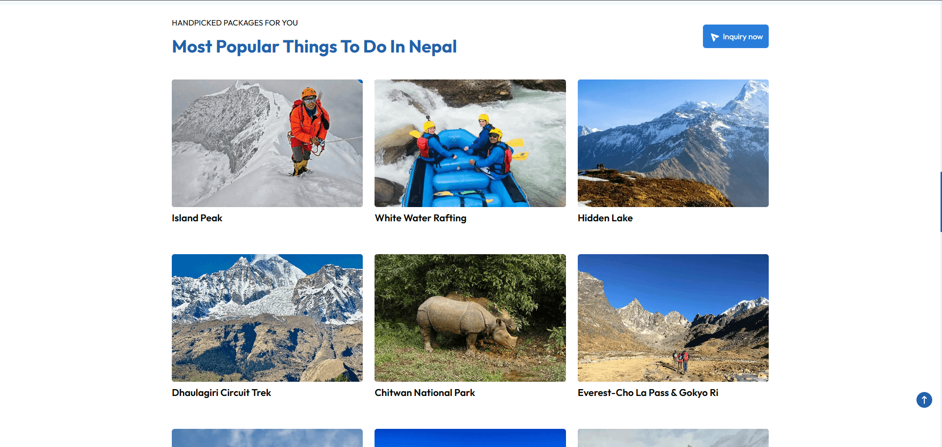The height and width of the screenshot is (447, 942).
Task: Select the White Water Rafting raft photo
Action: point(470,143)
